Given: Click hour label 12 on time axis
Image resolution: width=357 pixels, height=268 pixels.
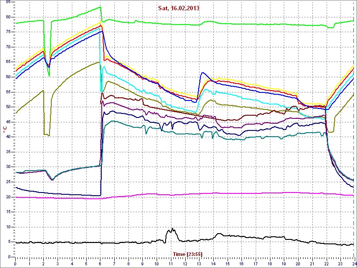Looking at the screenshot, I should pyautogui.click(x=185, y=264).
